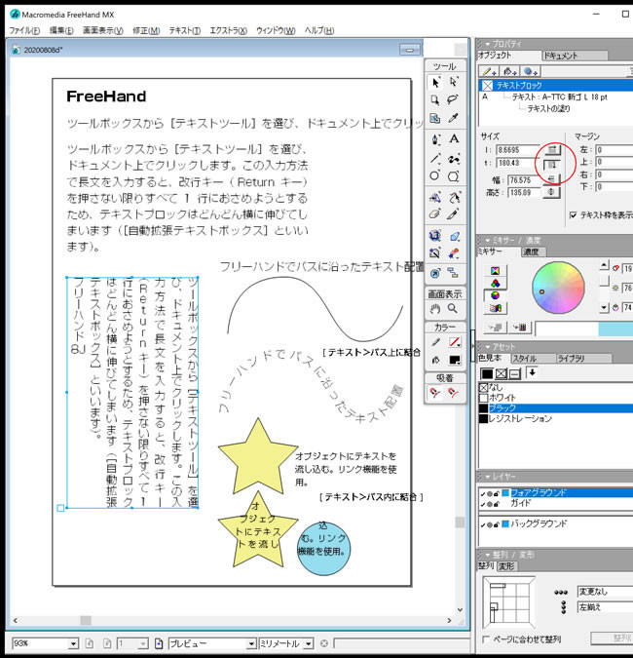The image size is (633, 658).
Task: Select the Connector tool
Action: click(453, 273)
